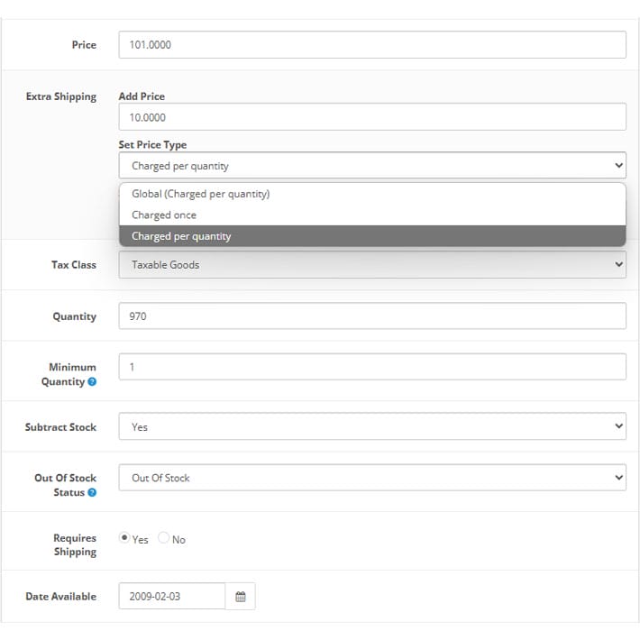Click the Set Price Type chevron arrow
This screenshot has width=640, height=640.
click(618, 165)
